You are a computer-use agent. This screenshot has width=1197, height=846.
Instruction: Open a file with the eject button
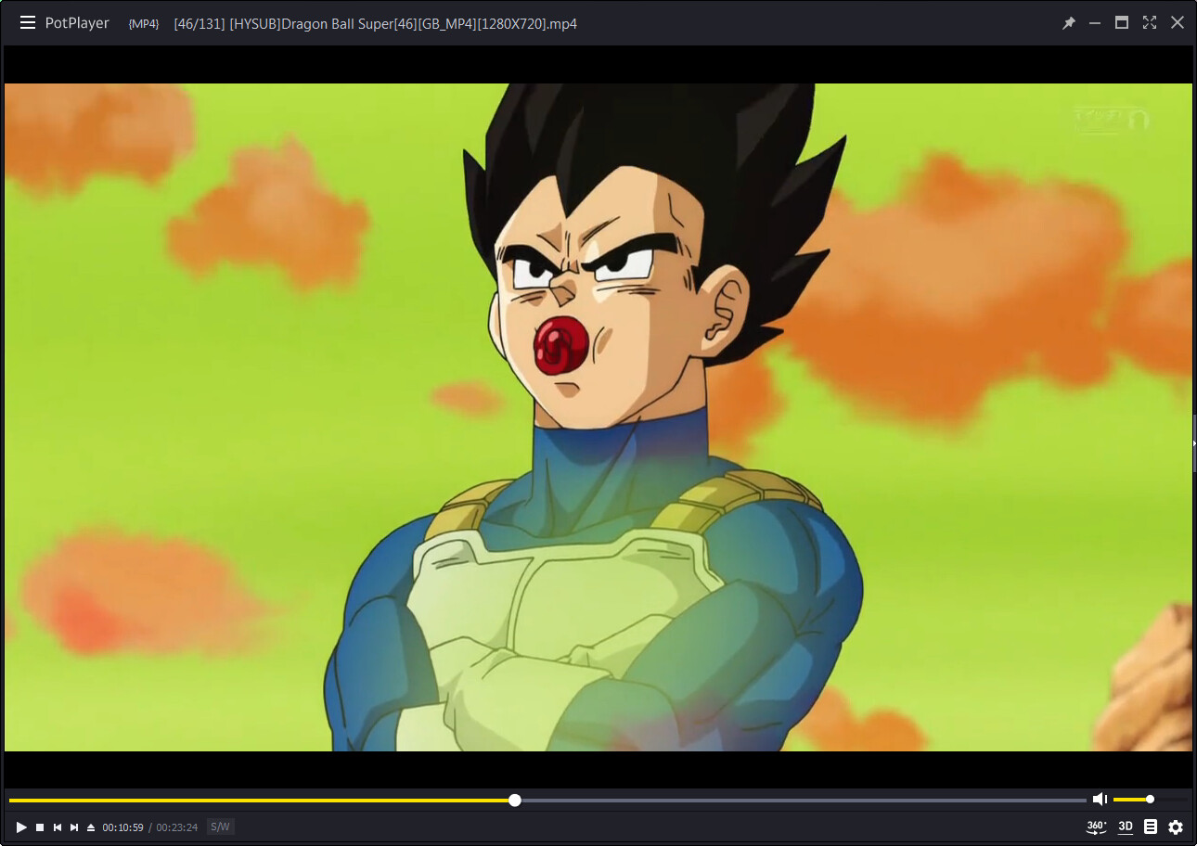point(91,827)
